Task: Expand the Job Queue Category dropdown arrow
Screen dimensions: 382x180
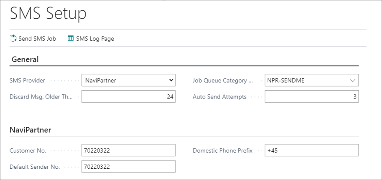Action: pyautogui.click(x=352, y=80)
